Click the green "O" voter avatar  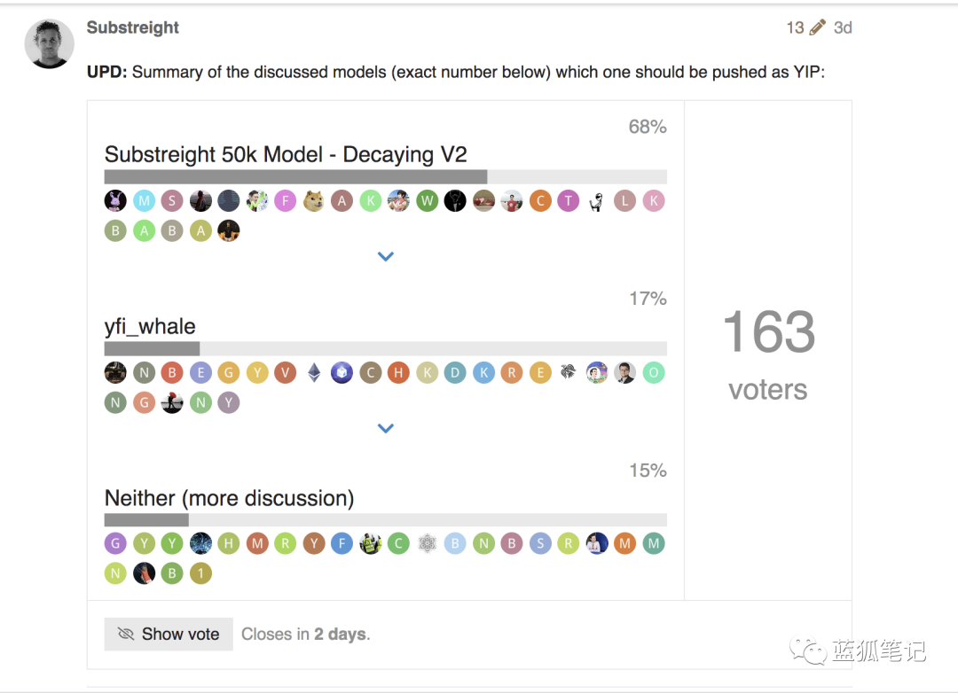[x=654, y=373]
